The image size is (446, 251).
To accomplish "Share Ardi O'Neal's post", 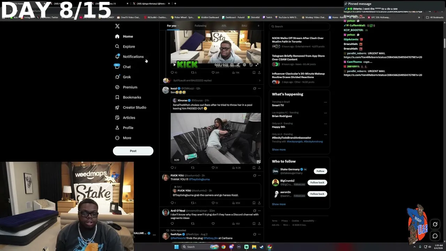I will [259, 223].
